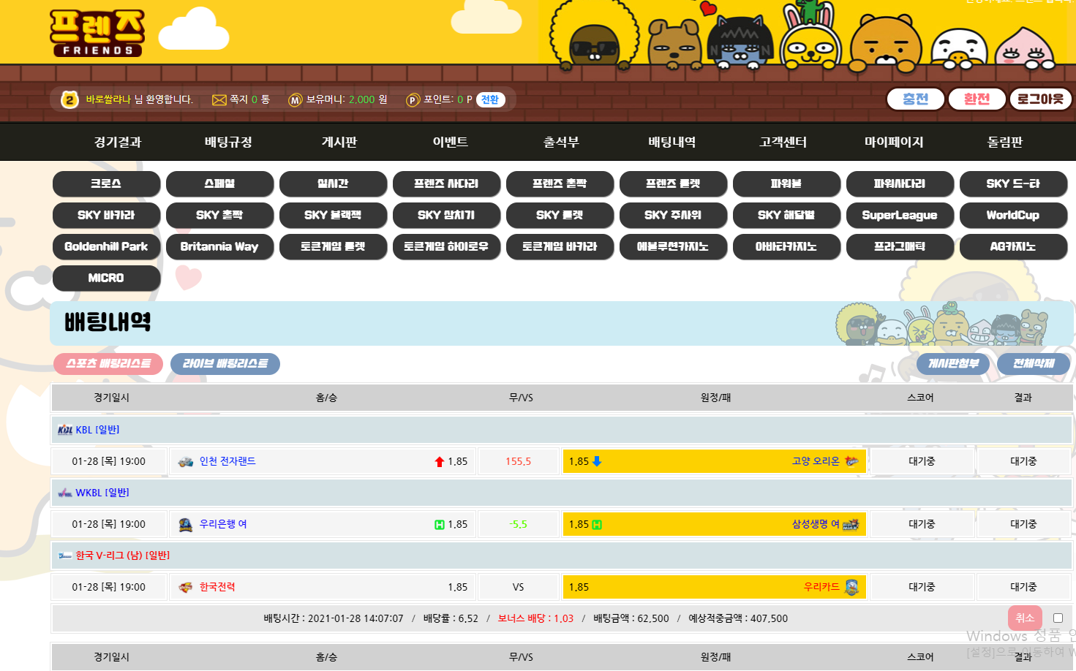The width and height of the screenshot is (1076, 671).
Task: Click the level 2 member badge icon
Action: pos(69,99)
